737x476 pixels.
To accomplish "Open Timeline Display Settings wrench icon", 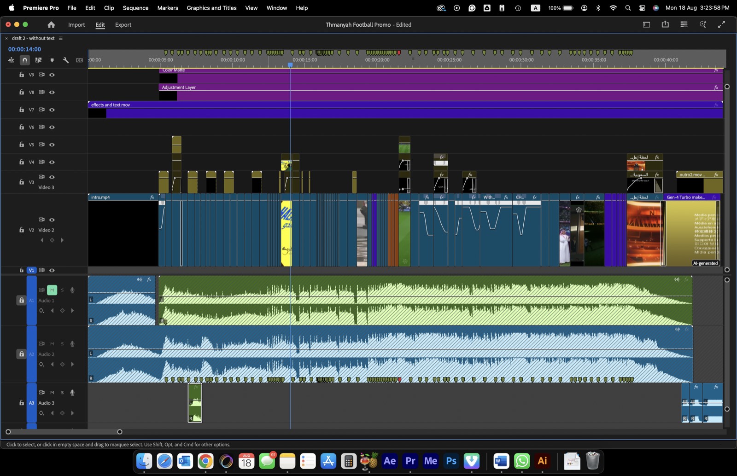I will tap(66, 60).
